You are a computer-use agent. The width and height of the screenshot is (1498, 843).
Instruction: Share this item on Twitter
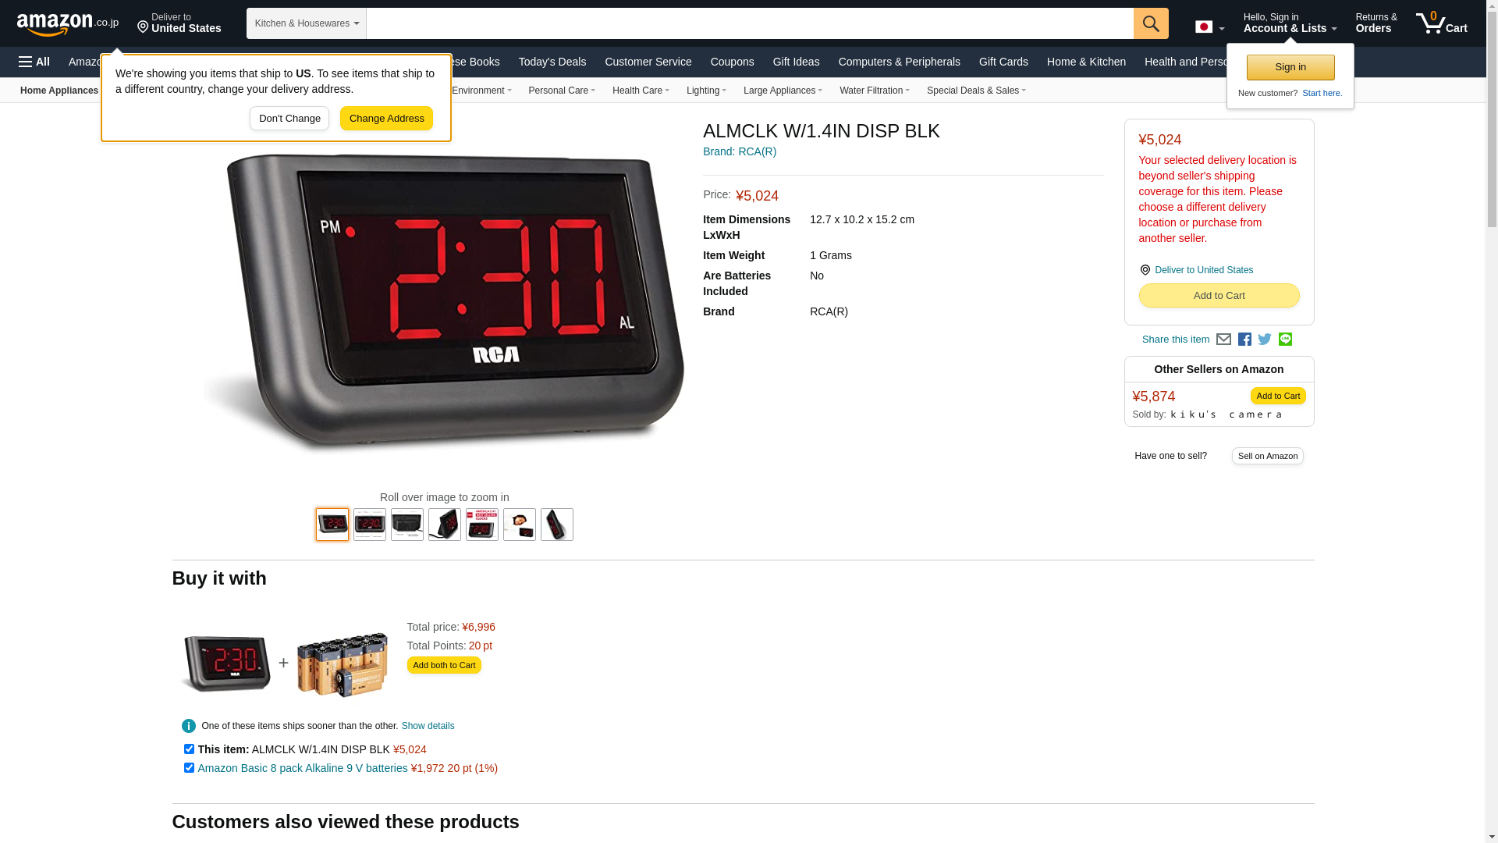(x=1265, y=340)
